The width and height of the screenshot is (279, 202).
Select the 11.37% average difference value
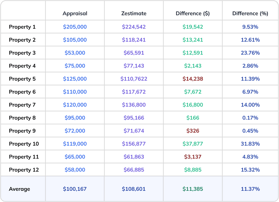pos(250,189)
